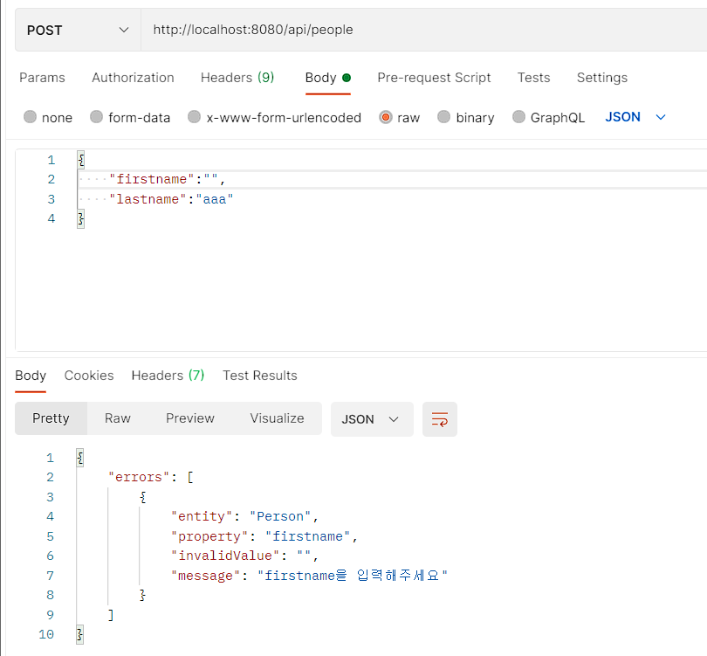
Task: Open the blue JSON body format dropdown
Action: point(635,117)
